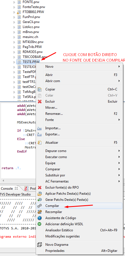Click the Exportar icon
125x256 pixels.
coord(40,134)
